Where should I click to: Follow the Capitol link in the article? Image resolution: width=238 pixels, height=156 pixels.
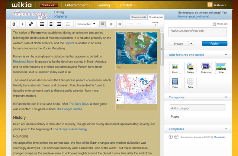pyautogui.click(x=69, y=43)
